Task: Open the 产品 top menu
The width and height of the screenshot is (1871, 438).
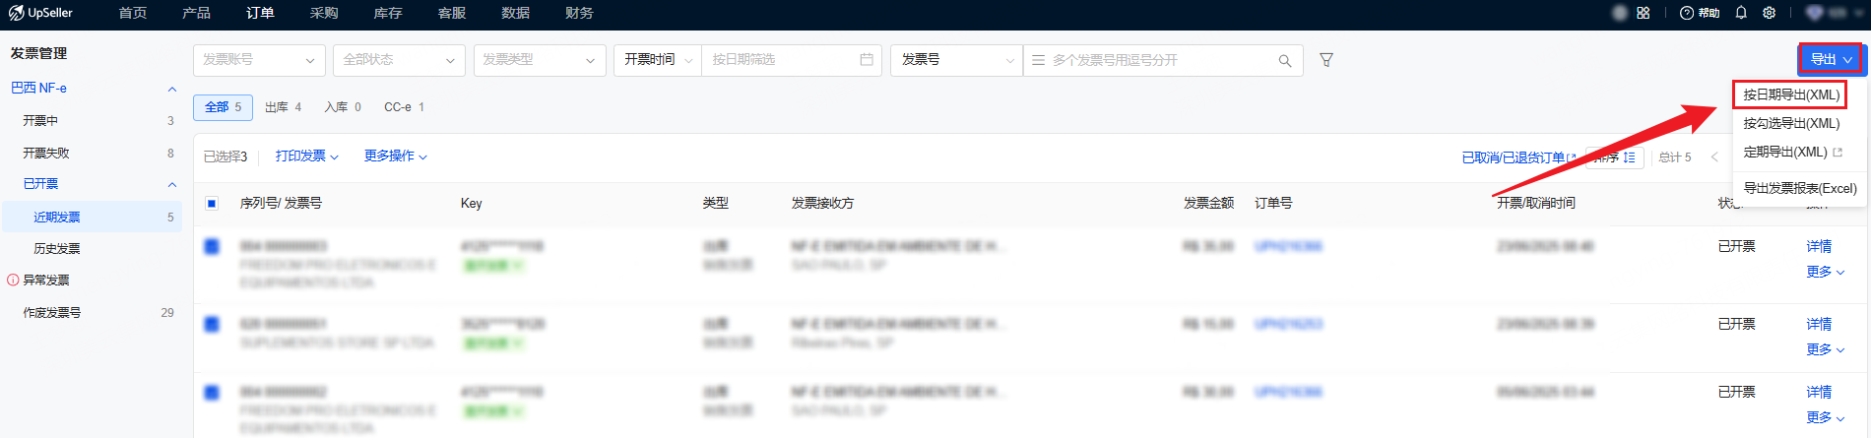Action: coord(196,13)
